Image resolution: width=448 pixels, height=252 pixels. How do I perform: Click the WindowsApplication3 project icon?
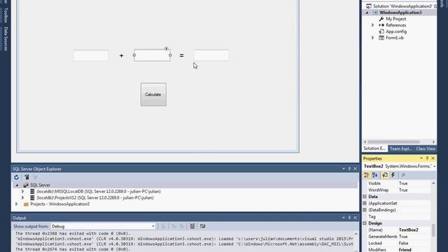tap(375, 13)
